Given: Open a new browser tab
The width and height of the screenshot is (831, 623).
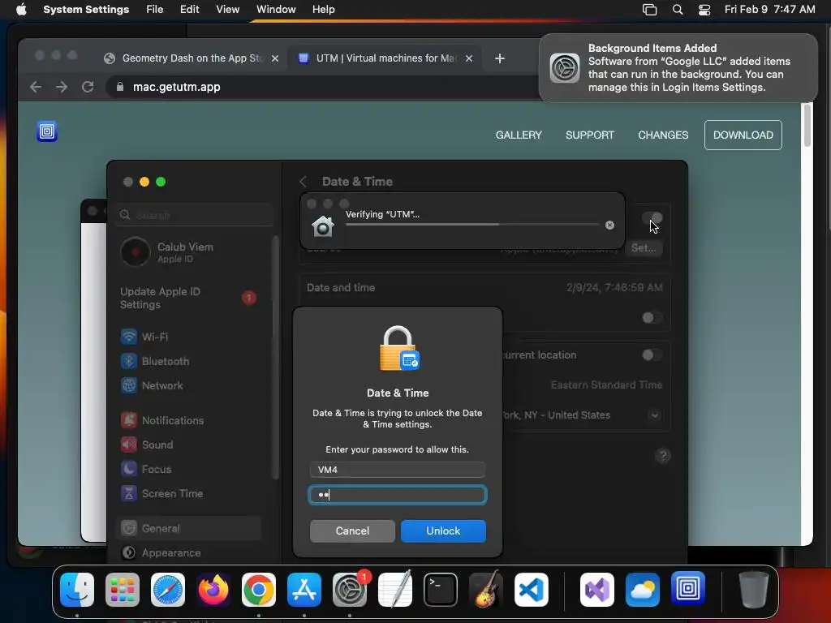Looking at the screenshot, I should (499, 58).
